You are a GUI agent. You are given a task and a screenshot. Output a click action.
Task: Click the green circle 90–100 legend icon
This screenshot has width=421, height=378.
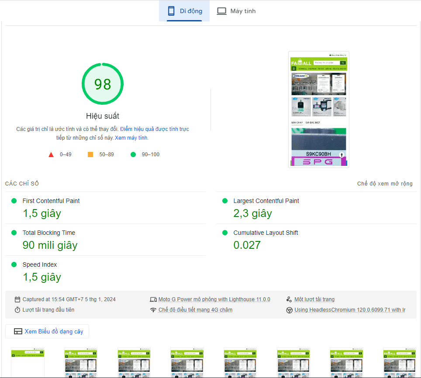point(133,155)
